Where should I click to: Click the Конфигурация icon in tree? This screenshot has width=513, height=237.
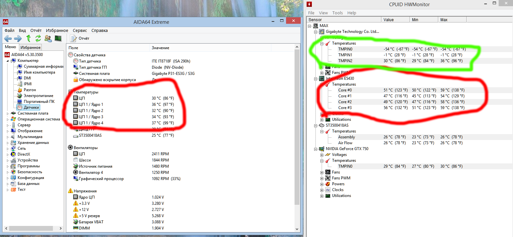point(13,178)
